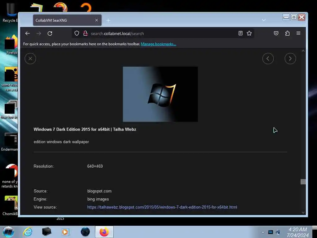317x238 pixels.
Task: Reload the current page
Action: pyautogui.click(x=50, y=33)
